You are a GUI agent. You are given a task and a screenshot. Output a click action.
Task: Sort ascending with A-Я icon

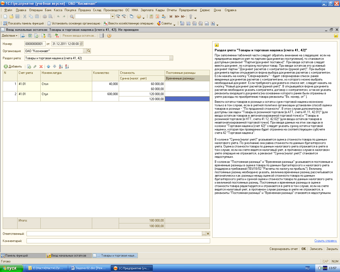pyautogui.click(x=61, y=66)
